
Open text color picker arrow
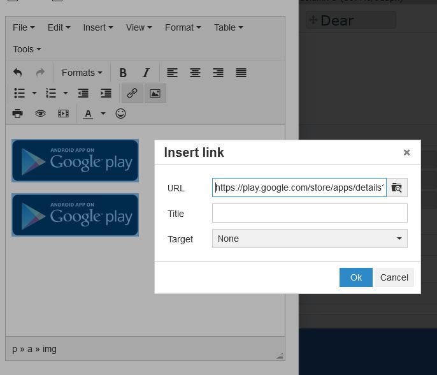[x=103, y=114]
